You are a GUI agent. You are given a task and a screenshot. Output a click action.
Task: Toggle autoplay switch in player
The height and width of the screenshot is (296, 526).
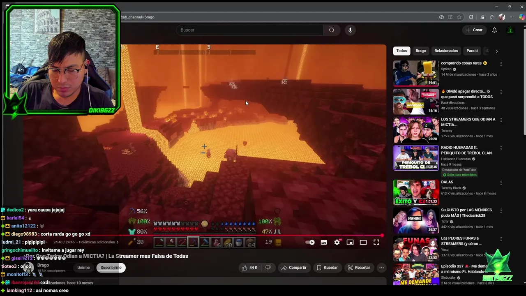click(x=311, y=243)
